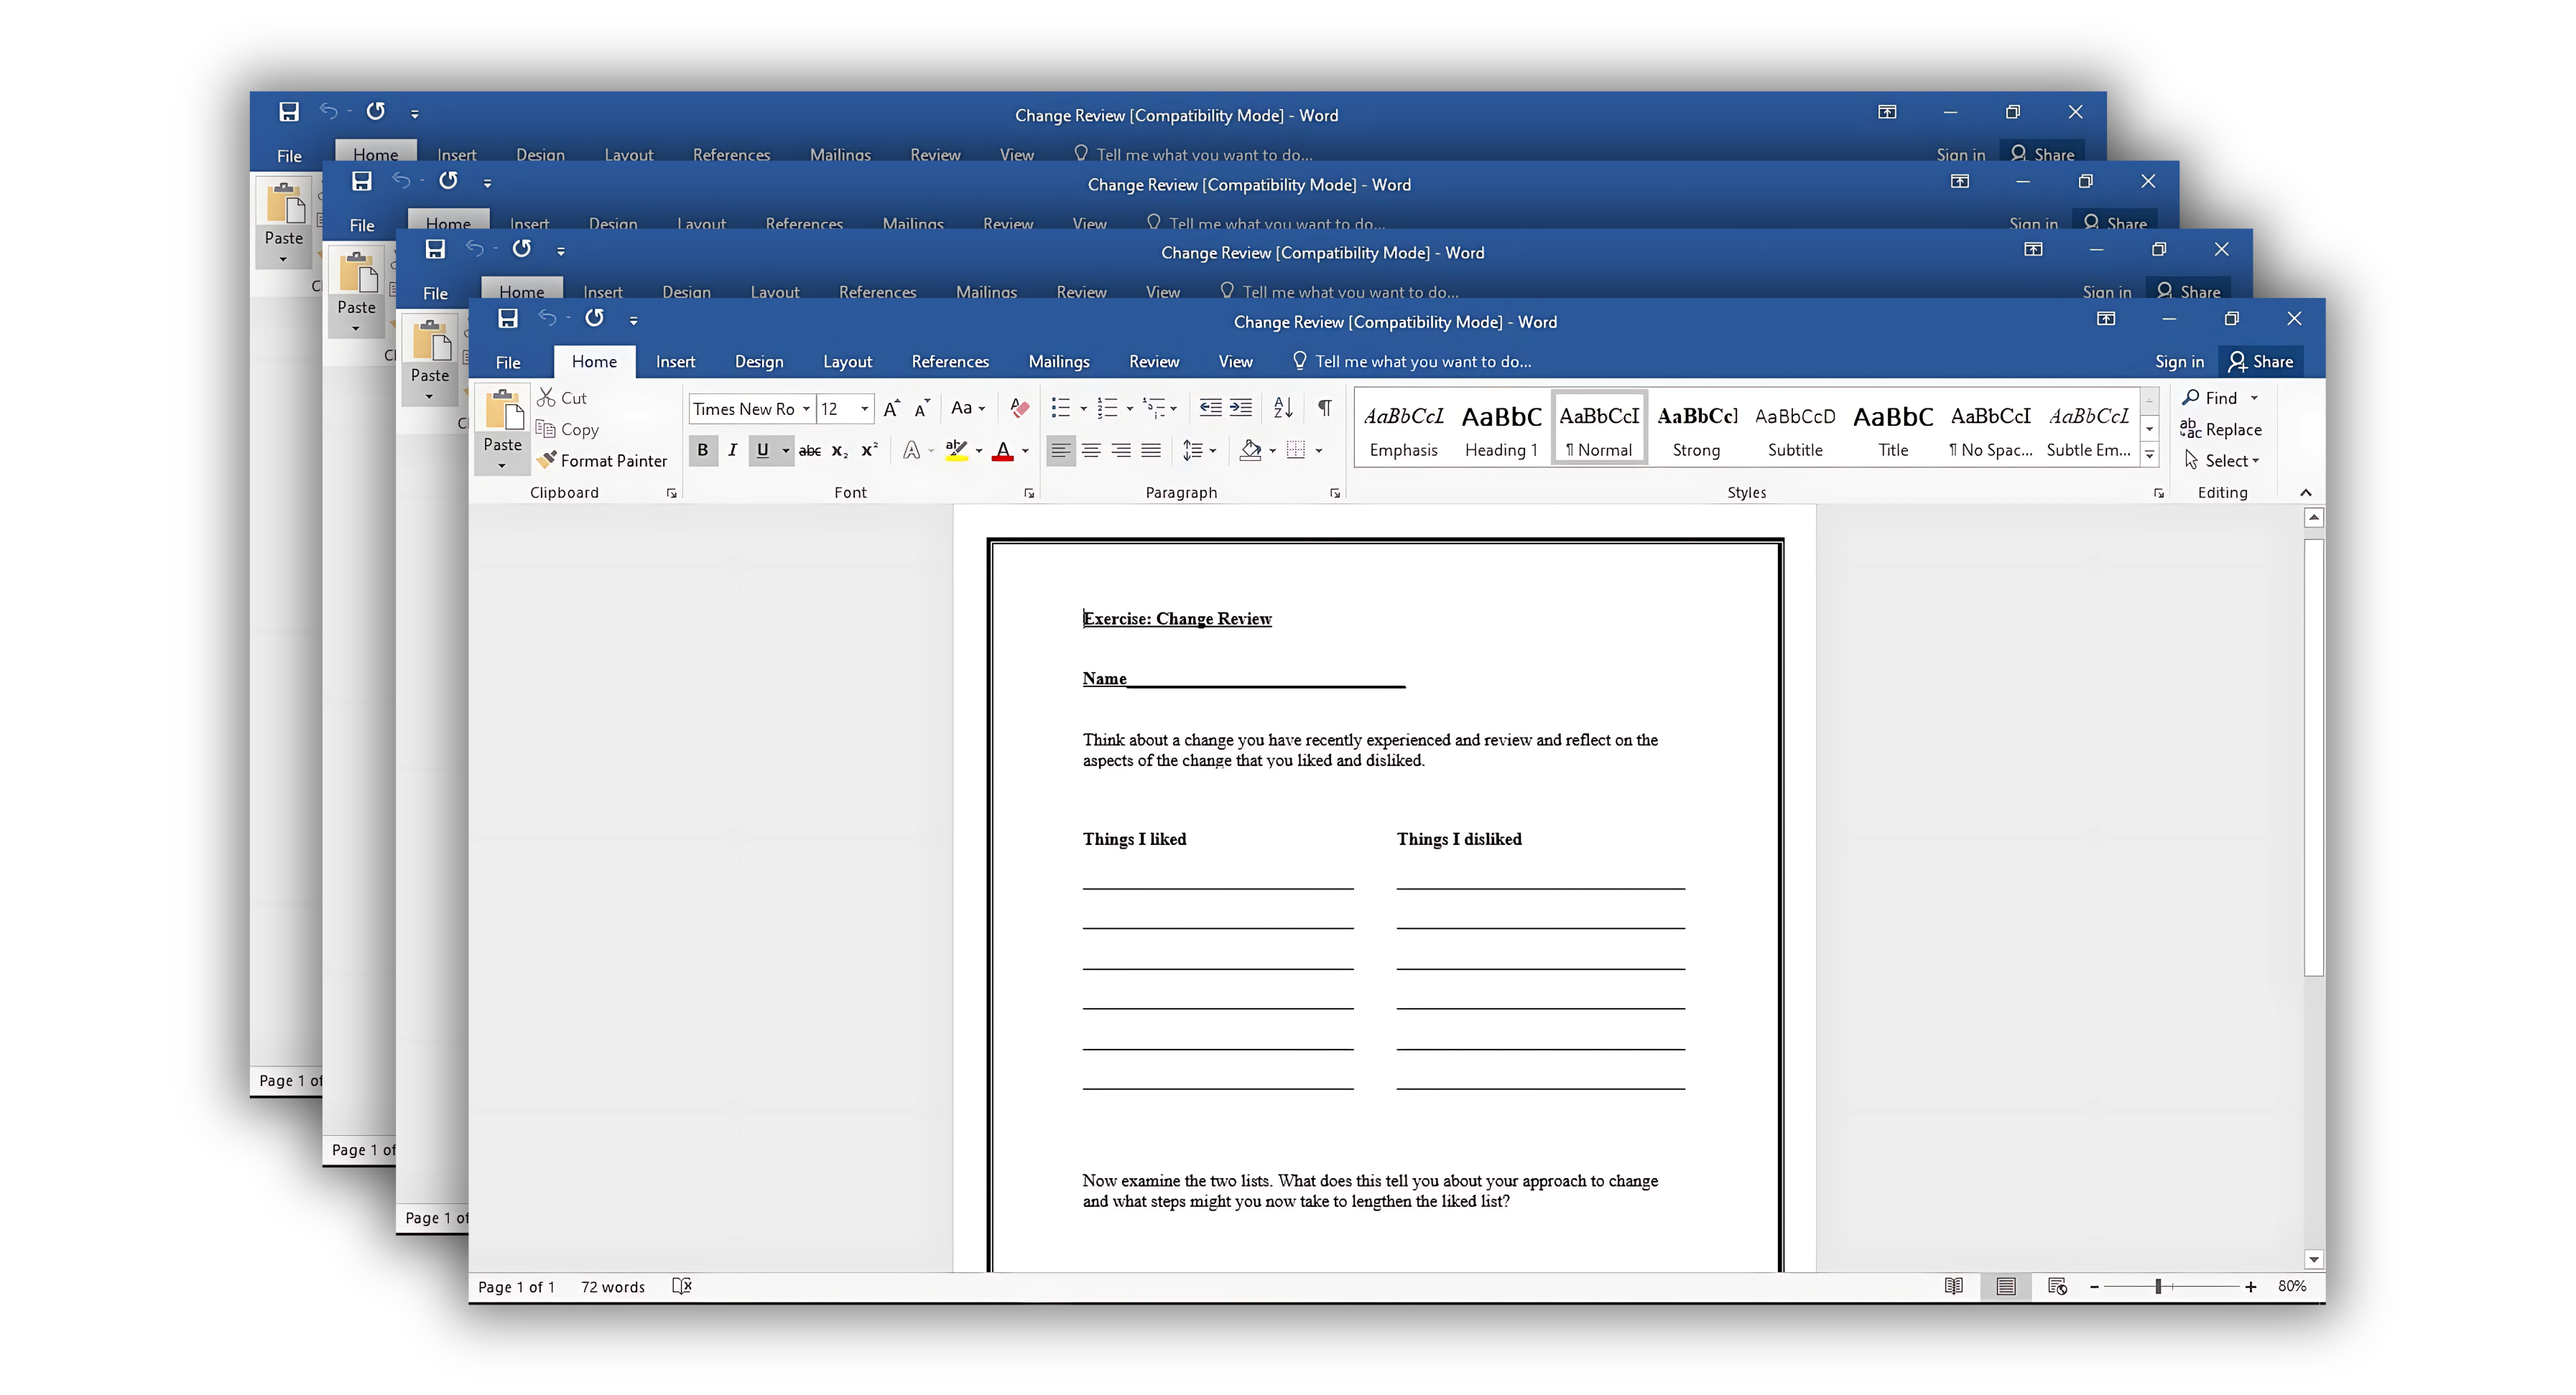Click the Sort A-Z icon

point(1283,408)
